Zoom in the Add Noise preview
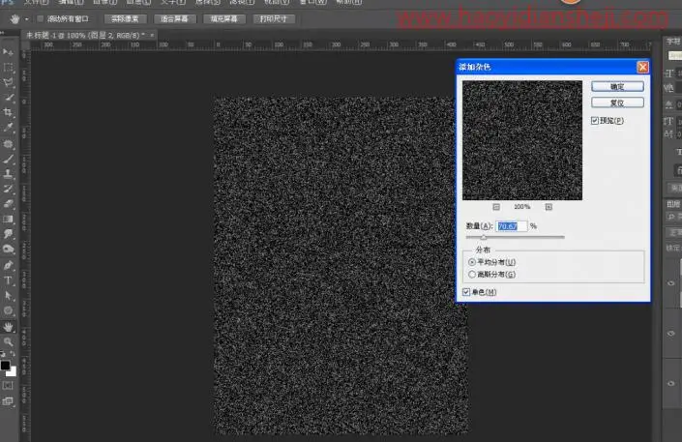The height and width of the screenshot is (442, 682). tap(549, 207)
